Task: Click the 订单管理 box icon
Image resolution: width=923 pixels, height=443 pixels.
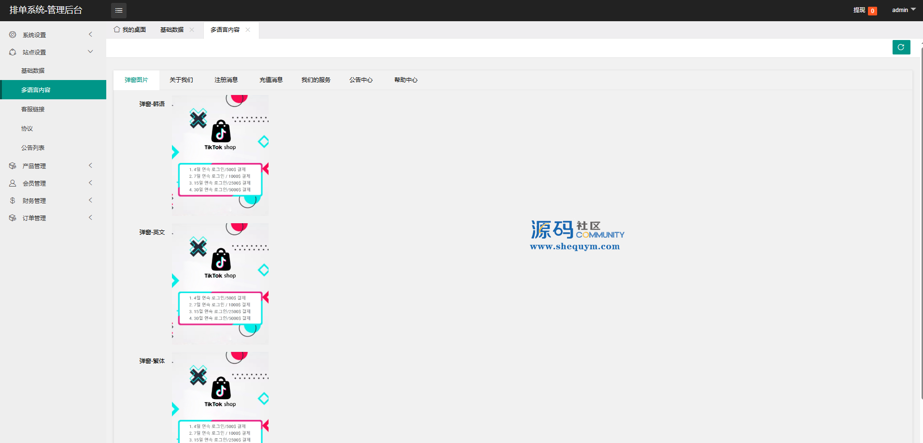Action: [x=13, y=218]
